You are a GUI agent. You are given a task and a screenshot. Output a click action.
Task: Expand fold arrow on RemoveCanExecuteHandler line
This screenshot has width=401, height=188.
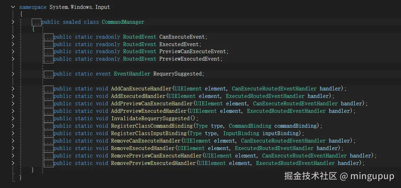[13, 141]
